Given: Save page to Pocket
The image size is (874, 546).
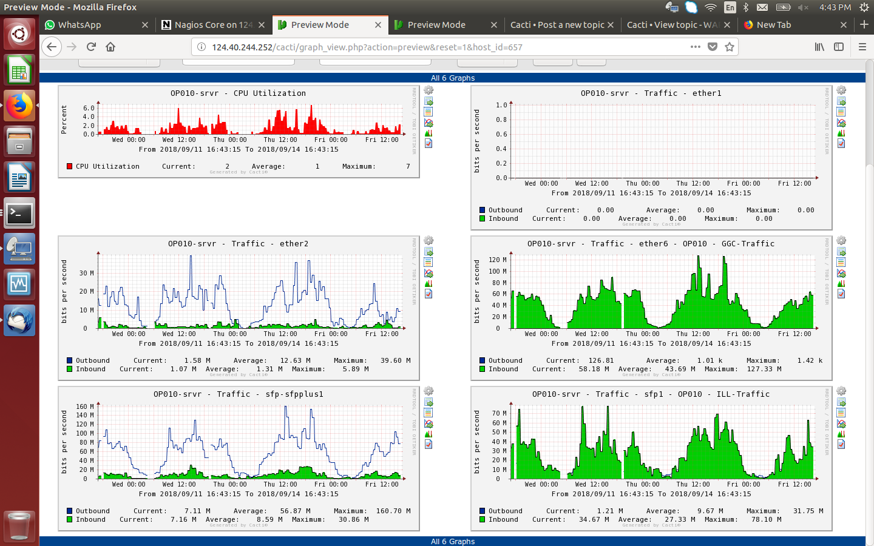Looking at the screenshot, I should coord(713,47).
